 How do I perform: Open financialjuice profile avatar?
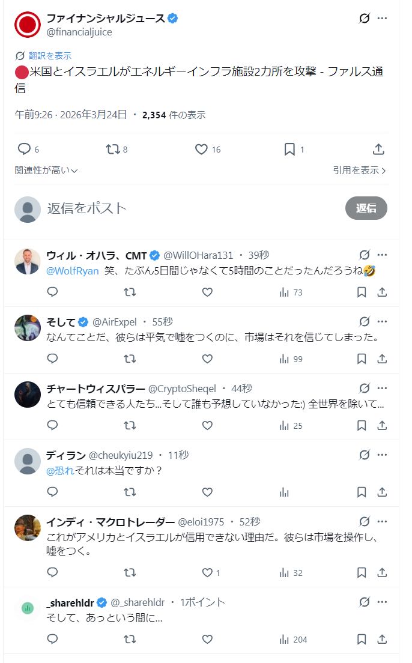[x=27, y=25]
